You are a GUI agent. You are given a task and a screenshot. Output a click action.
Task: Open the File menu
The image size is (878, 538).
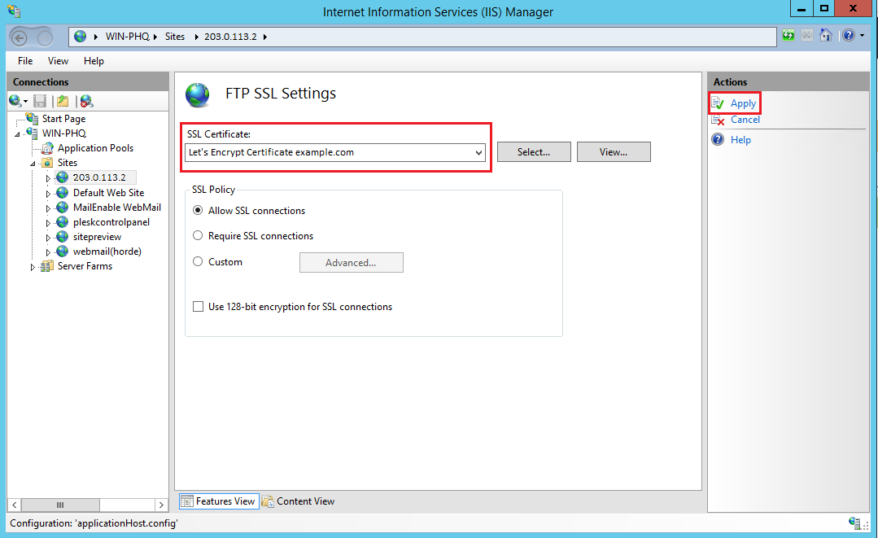click(x=25, y=61)
